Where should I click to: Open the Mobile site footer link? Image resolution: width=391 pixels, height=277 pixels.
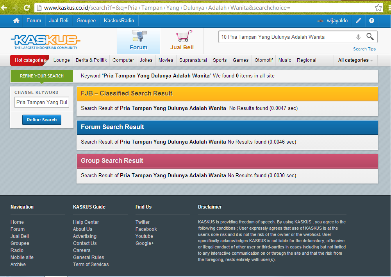tap(22, 257)
